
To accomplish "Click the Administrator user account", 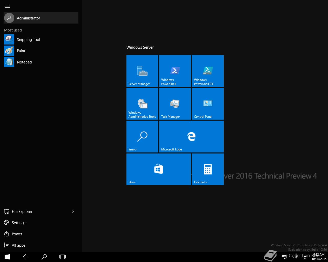I will pyautogui.click(x=41, y=18).
